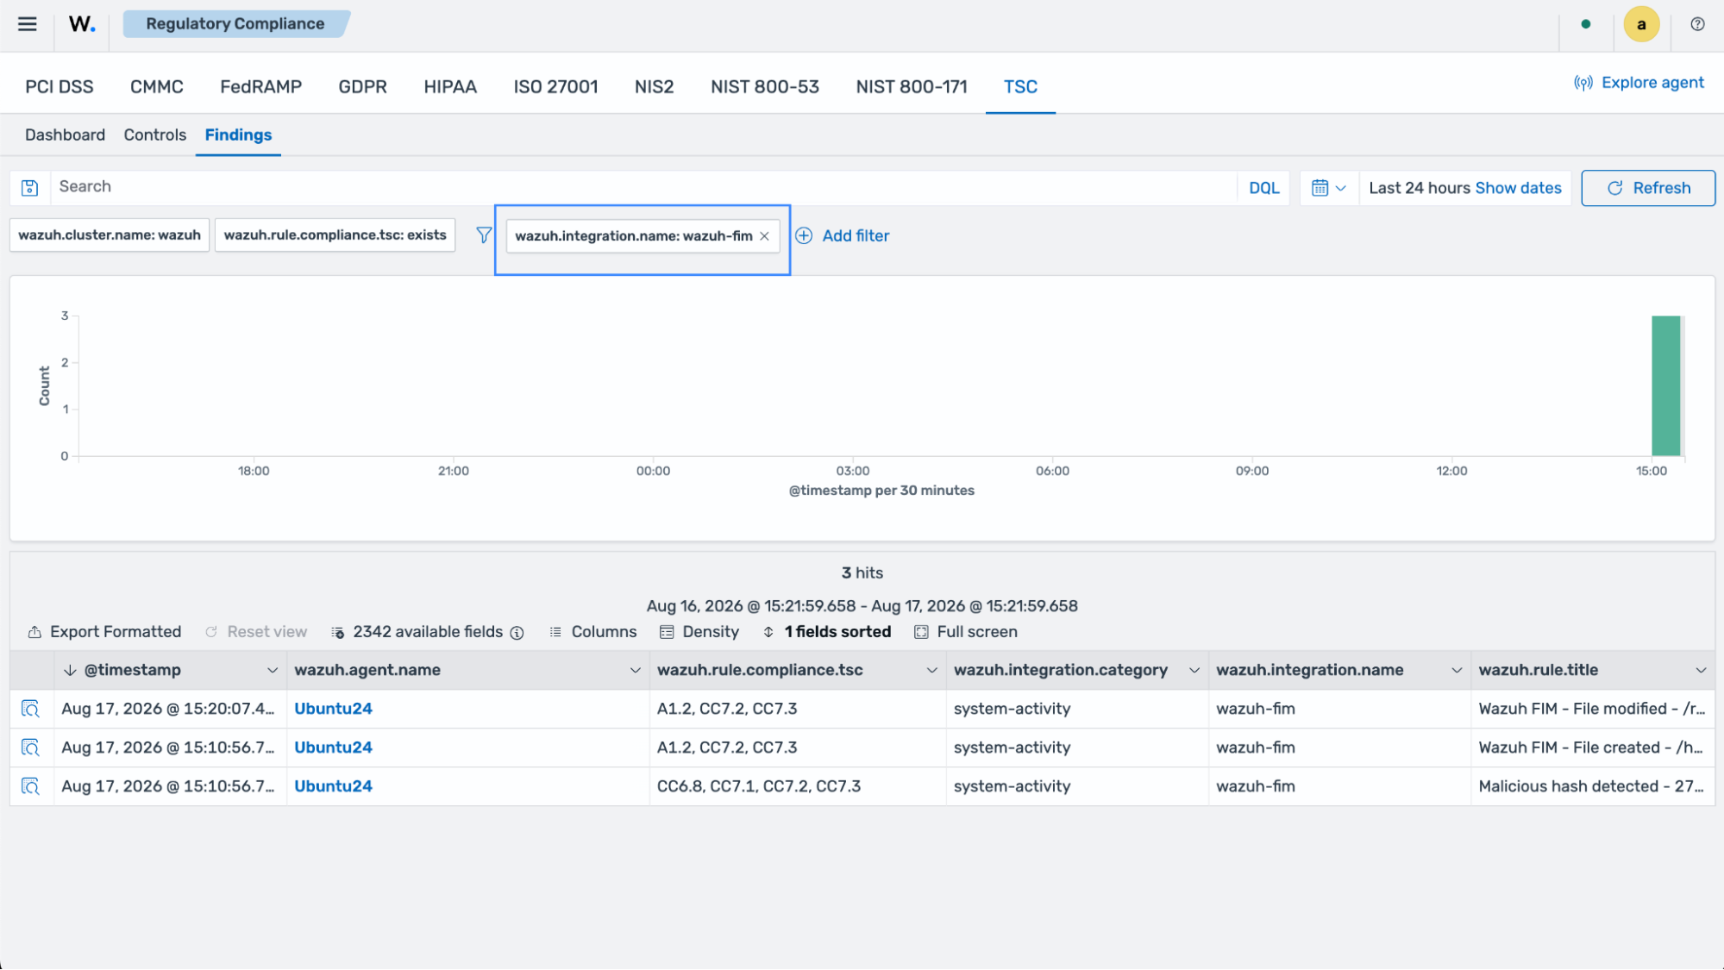Viewport: 1724px width, 970px height.
Task: Open the help question mark icon
Action: 1697,24
